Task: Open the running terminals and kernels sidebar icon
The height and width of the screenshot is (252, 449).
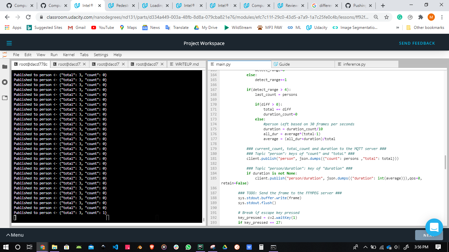Action: tap(5, 82)
